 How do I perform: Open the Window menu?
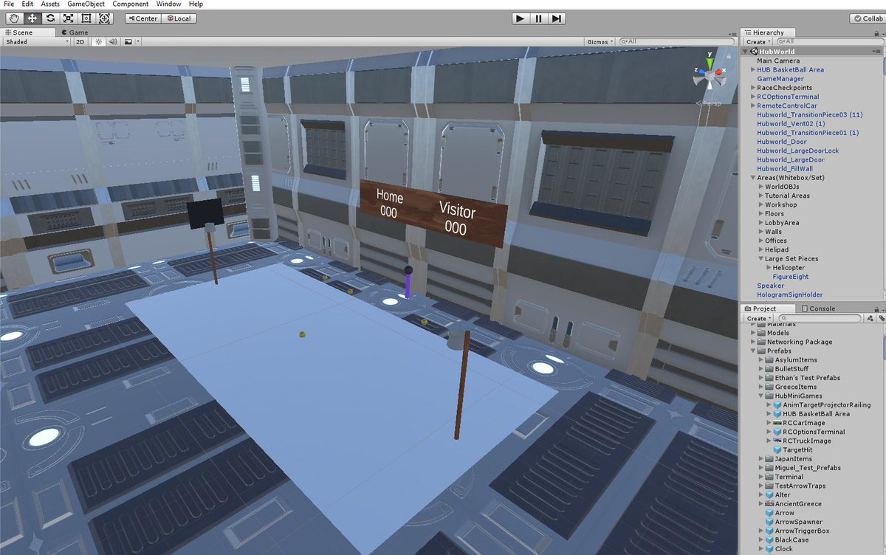(168, 4)
